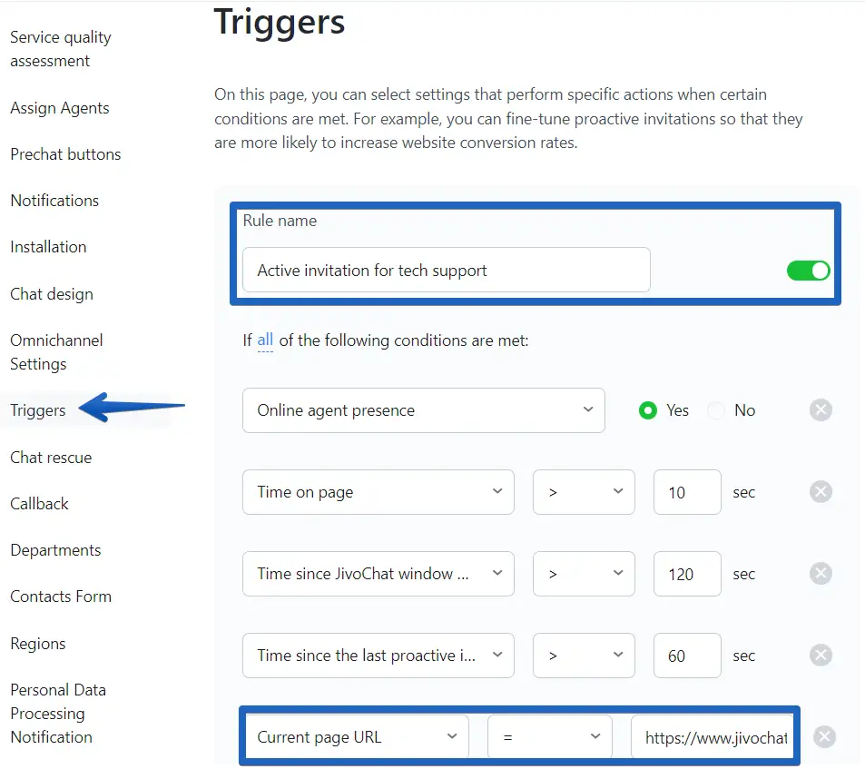Open Omnichannel Settings page

56,352
